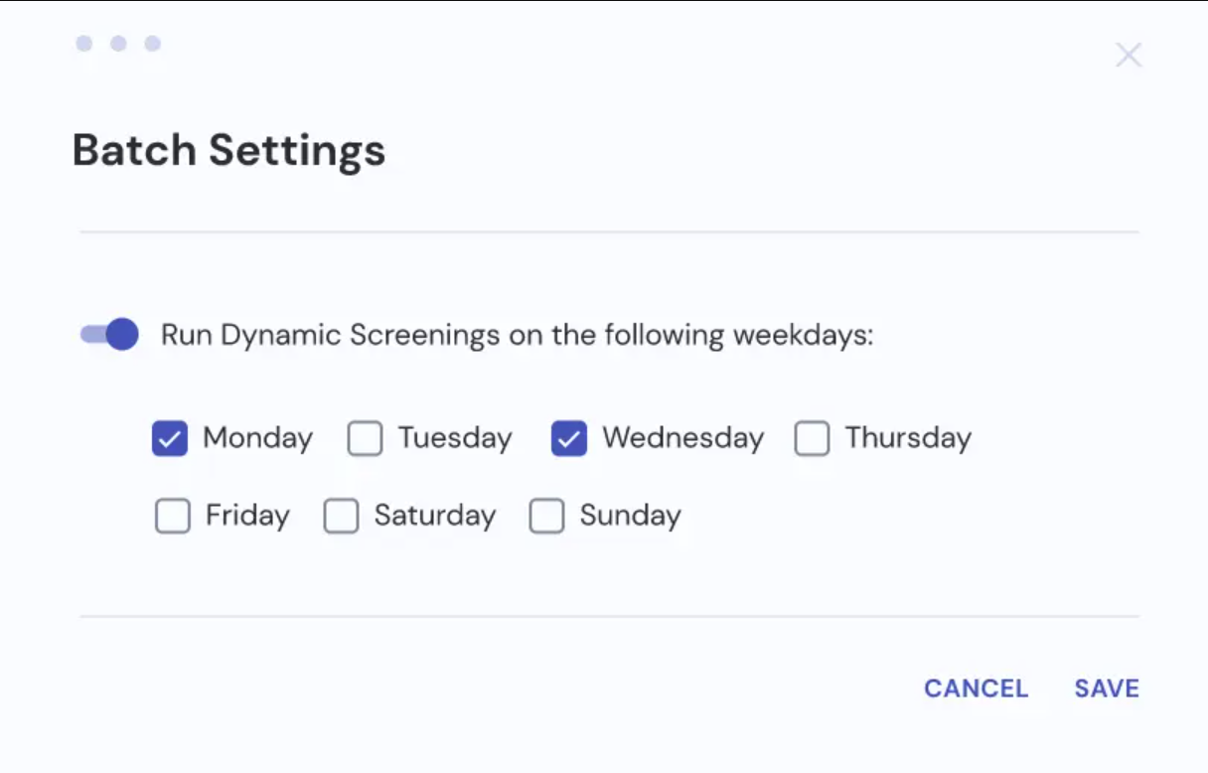Select the Saturday checkbox

(341, 516)
